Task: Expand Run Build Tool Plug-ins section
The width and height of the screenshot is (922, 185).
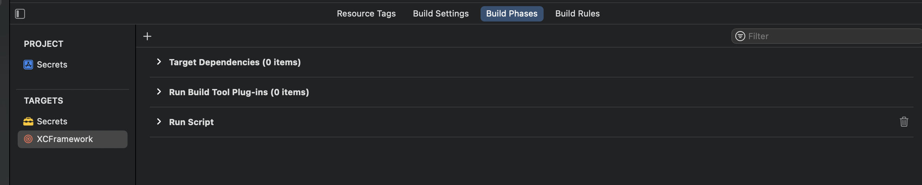Action: coord(159,92)
